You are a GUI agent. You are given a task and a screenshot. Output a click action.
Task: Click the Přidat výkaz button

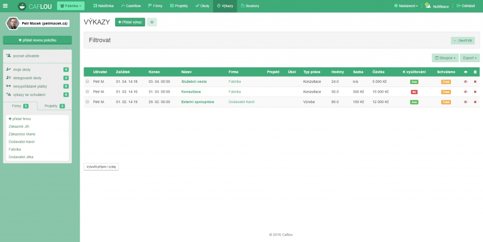point(130,22)
